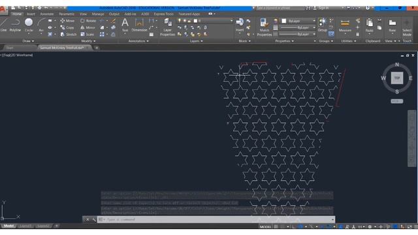Click the command line customize wrench icon
The width and height of the screenshot is (418, 235).
(94, 219)
